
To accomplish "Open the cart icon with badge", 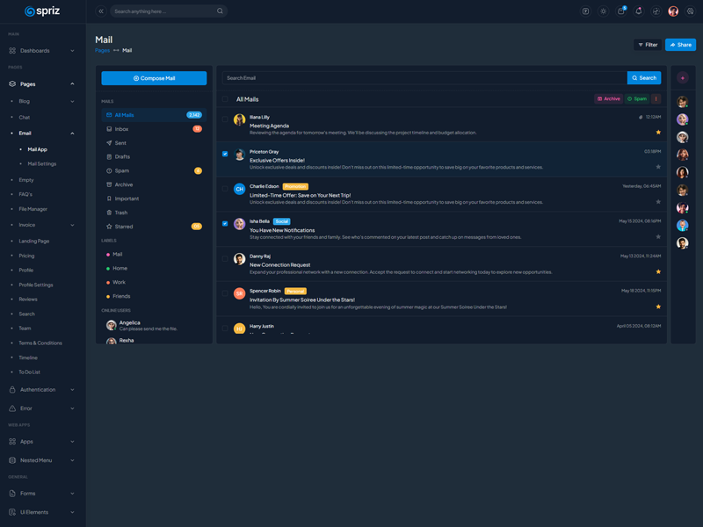I will [621, 11].
